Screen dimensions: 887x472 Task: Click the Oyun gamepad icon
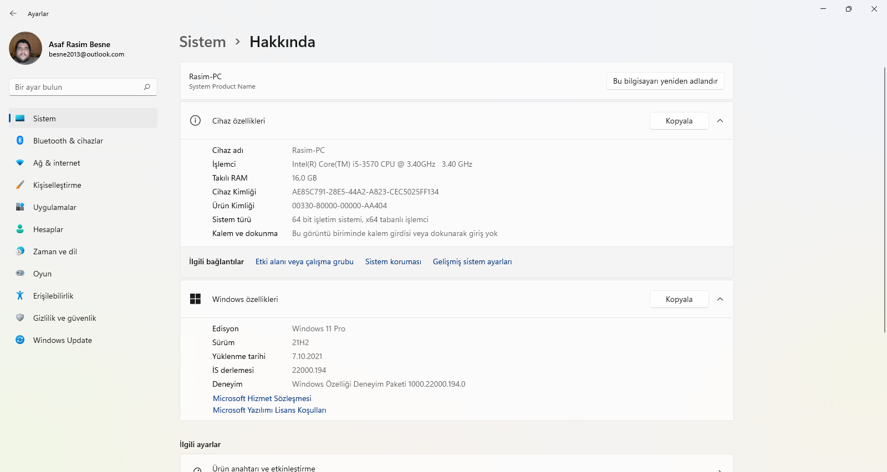[x=20, y=273]
